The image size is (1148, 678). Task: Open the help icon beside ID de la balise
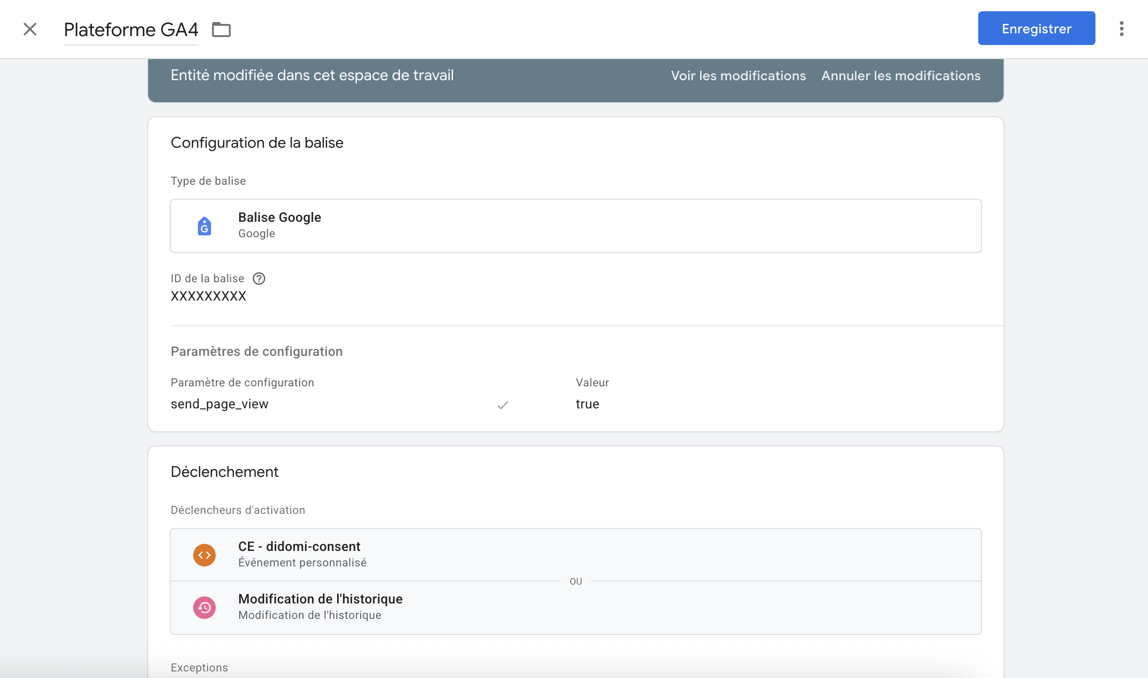tap(259, 279)
